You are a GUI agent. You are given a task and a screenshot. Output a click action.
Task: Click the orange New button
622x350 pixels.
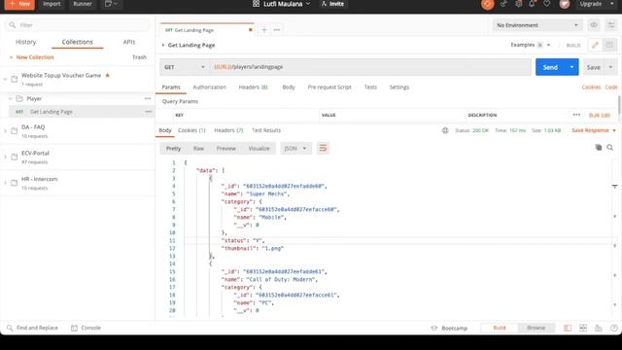pyautogui.click(x=19, y=4)
